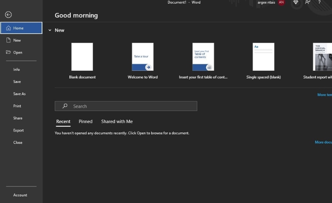
Task: Open the Account page
Action: [x=20, y=195]
